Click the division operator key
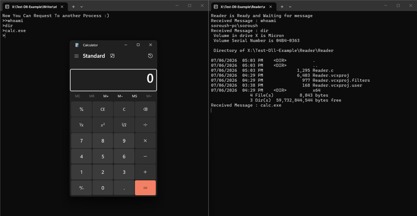Image resolution: width=417 pixels, height=216 pixels. coord(145,125)
